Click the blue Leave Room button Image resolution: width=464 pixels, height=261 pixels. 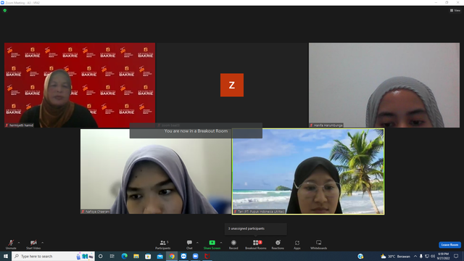(449, 245)
